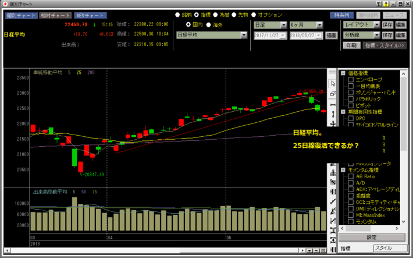Open the 2017/11/27 start date picker
Viewport: 413px width, 258px height.
[x=283, y=36]
